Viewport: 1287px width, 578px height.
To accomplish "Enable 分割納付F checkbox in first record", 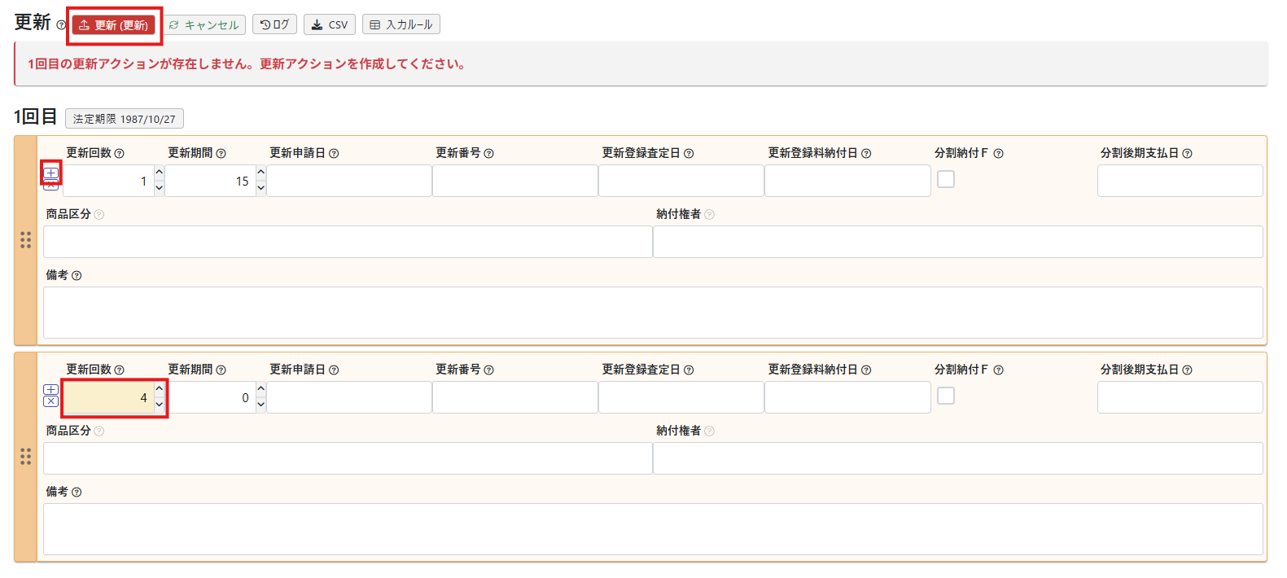I will point(945,179).
